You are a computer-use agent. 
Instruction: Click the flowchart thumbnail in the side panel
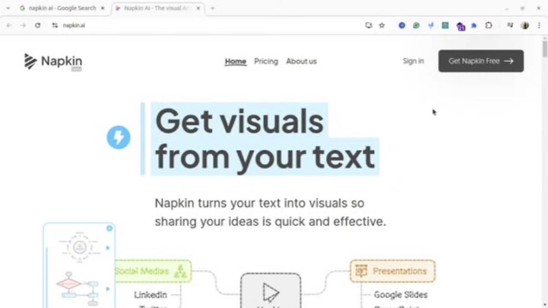click(x=78, y=288)
